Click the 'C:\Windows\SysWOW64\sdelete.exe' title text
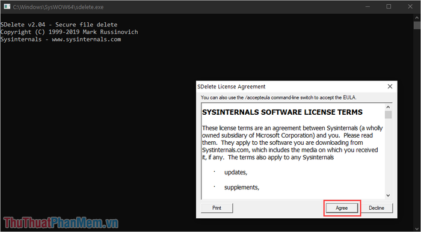The width and height of the screenshot is (421, 232). point(58,7)
